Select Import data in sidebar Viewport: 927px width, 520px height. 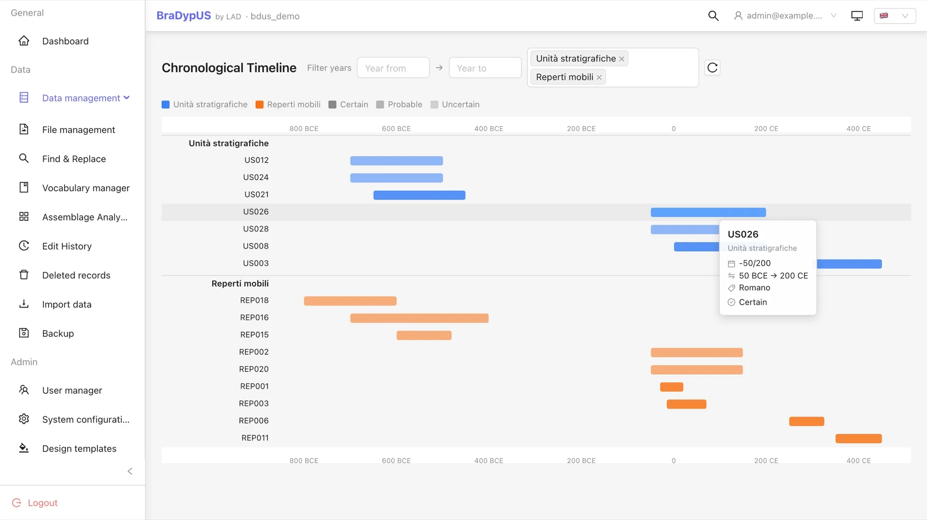coord(67,304)
